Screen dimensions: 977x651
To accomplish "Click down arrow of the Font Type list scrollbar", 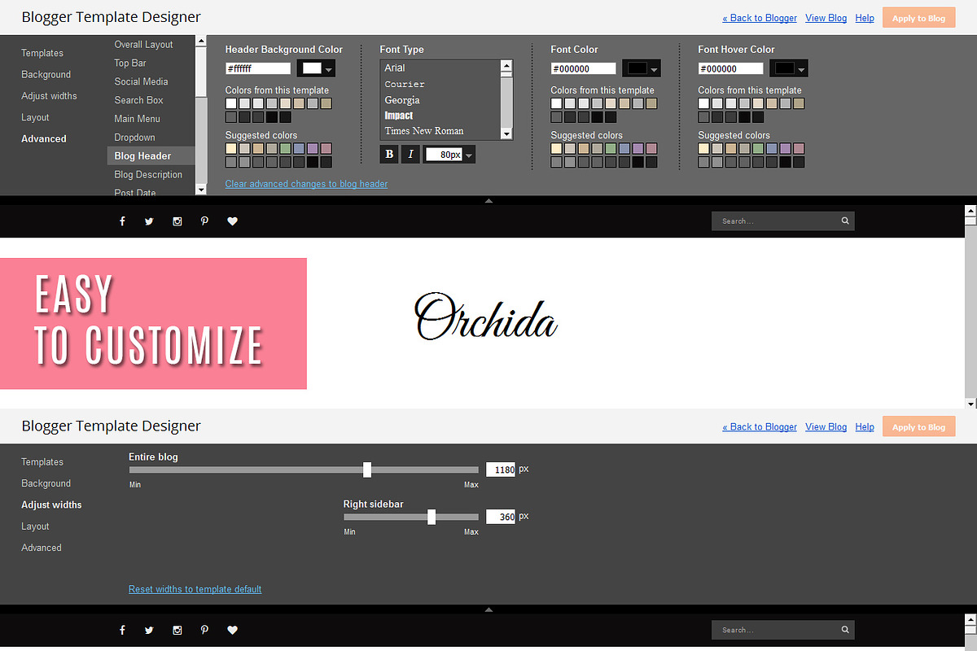I will (x=506, y=133).
